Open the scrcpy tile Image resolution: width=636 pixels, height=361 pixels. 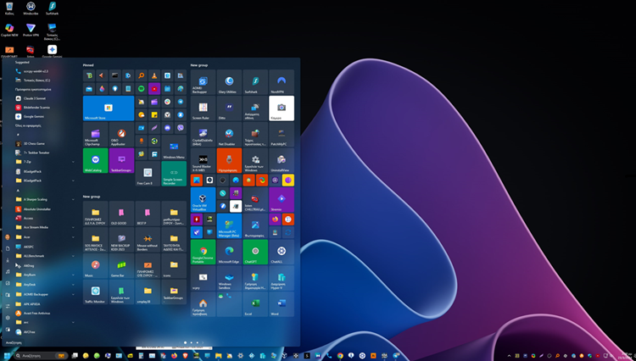(x=203, y=278)
